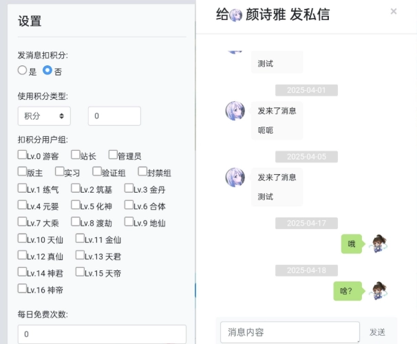Toggle the Lv.16 神帝 checkbox
417x344 pixels.
point(22,289)
